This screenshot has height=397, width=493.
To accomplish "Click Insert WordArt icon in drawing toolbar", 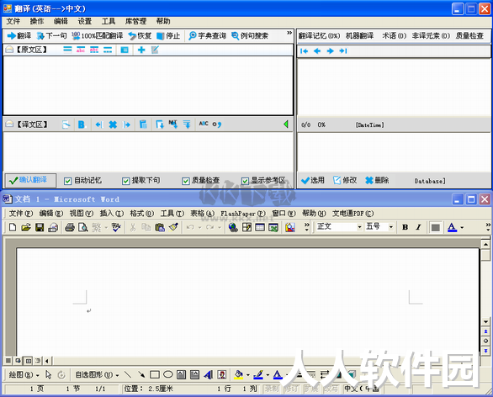I will coord(208,374).
